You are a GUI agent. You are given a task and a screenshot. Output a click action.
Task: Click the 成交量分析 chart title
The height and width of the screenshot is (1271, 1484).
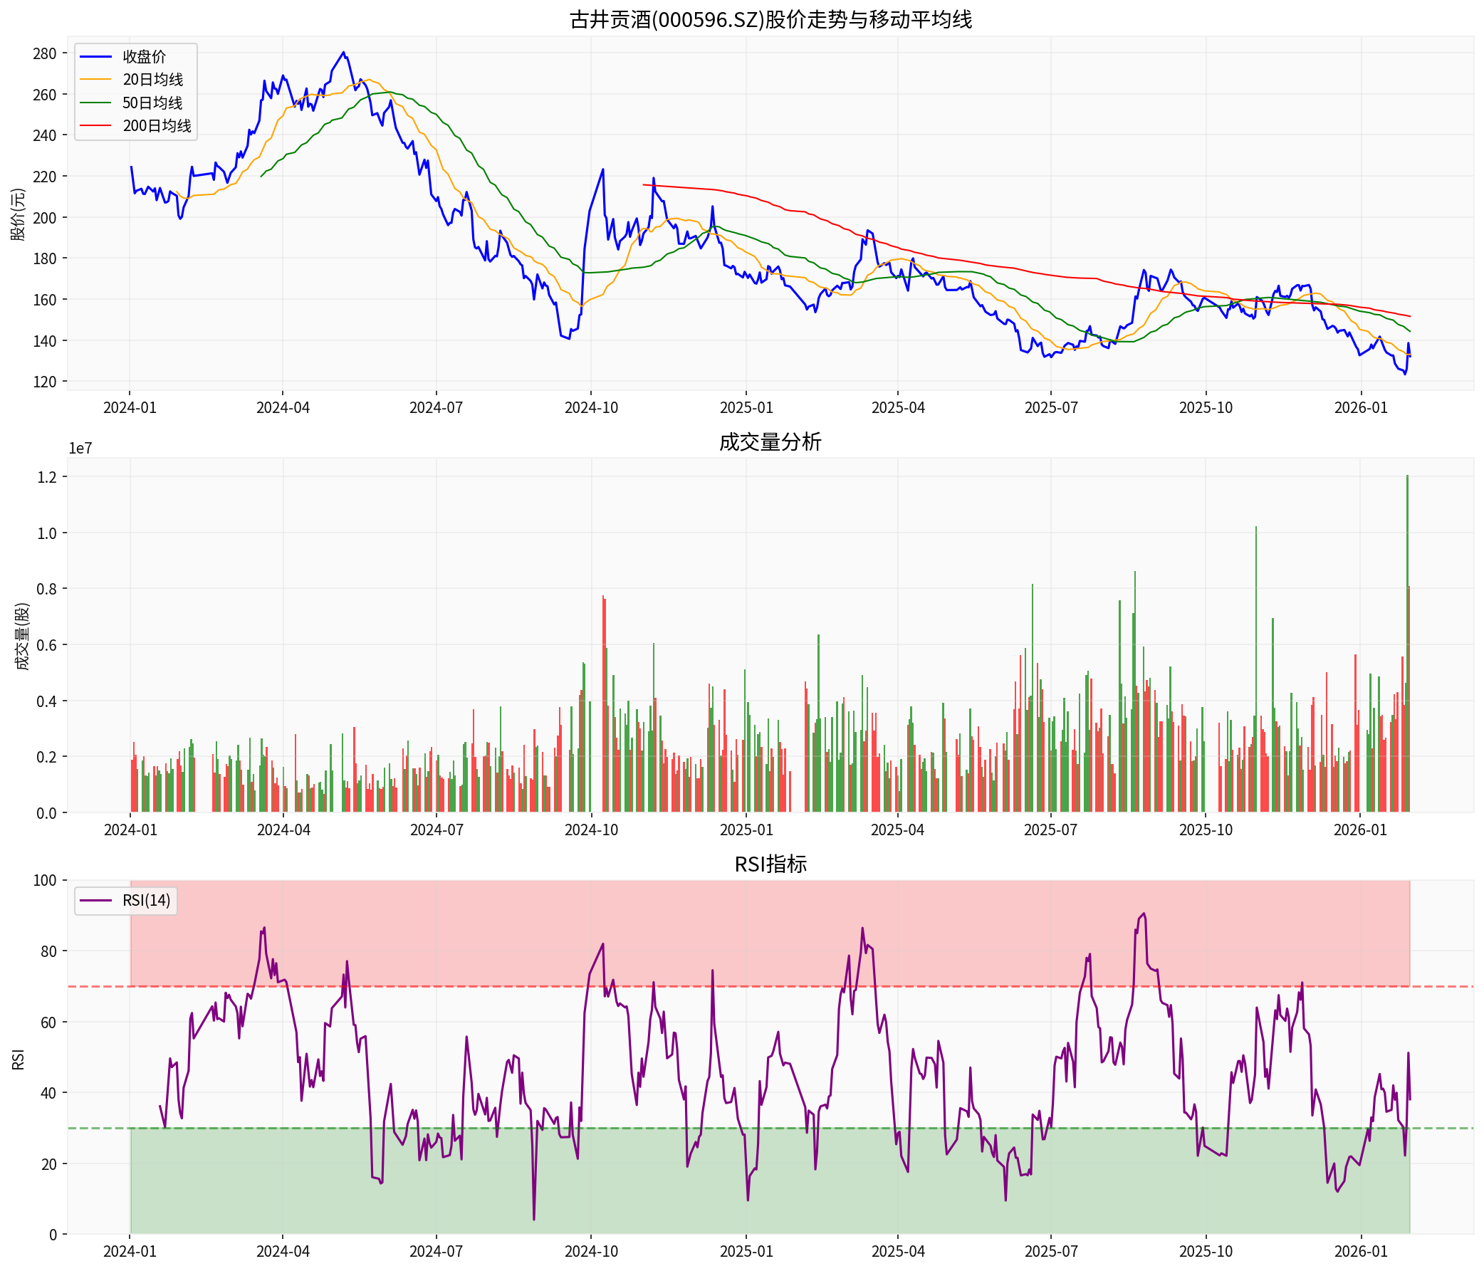(770, 441)
